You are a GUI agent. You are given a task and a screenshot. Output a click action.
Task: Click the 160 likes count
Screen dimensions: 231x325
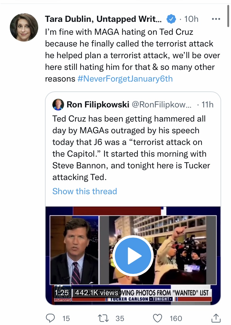176,318
